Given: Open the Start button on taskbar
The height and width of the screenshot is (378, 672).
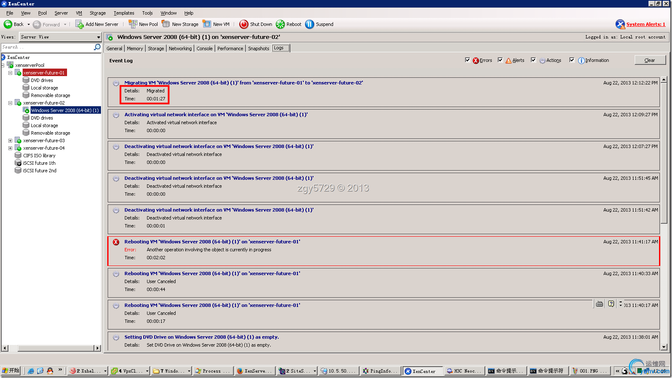Looking at the screenshot, I should tap(11, 371).
